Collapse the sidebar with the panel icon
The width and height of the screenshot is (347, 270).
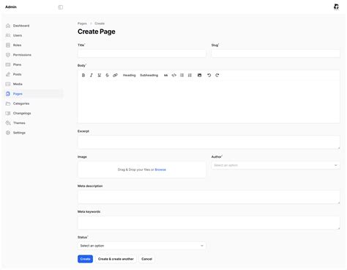click(60, 7)
